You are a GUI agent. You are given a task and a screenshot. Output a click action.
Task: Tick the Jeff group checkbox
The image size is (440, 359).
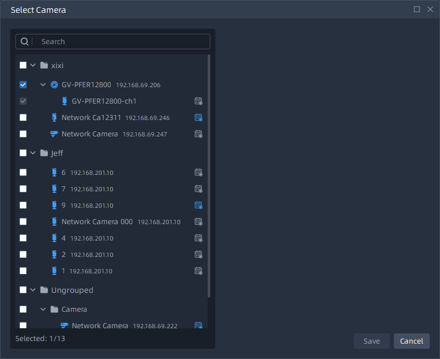[23, 153]
